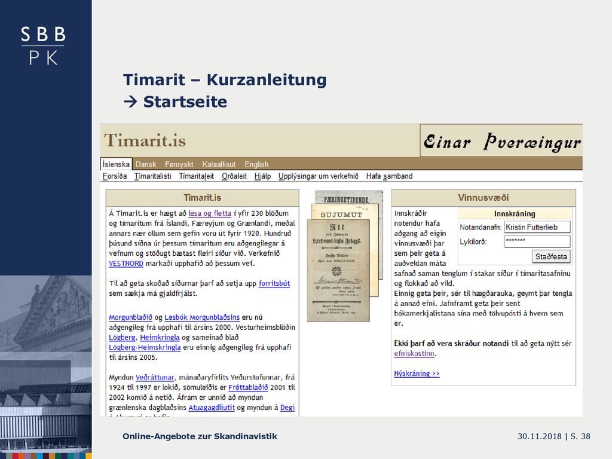Image resolution: width=612 pixels, height=459 pixels.
Task: Click the Færingetidende cover thumbnail
Action: (349, 197)
